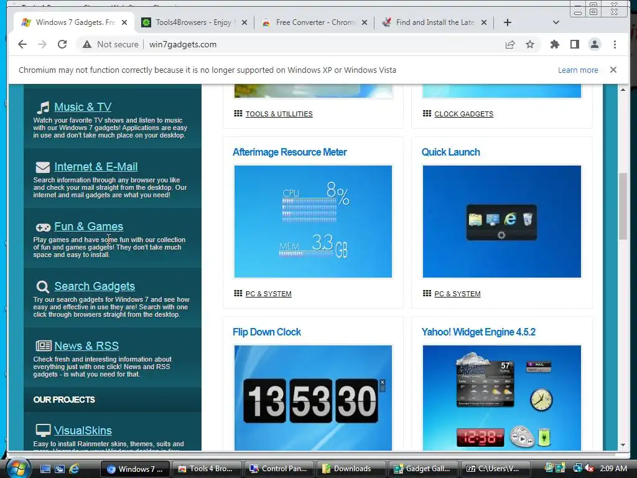Open the profile avatar menu
The image size is (637, 478).
coord(594,44)
